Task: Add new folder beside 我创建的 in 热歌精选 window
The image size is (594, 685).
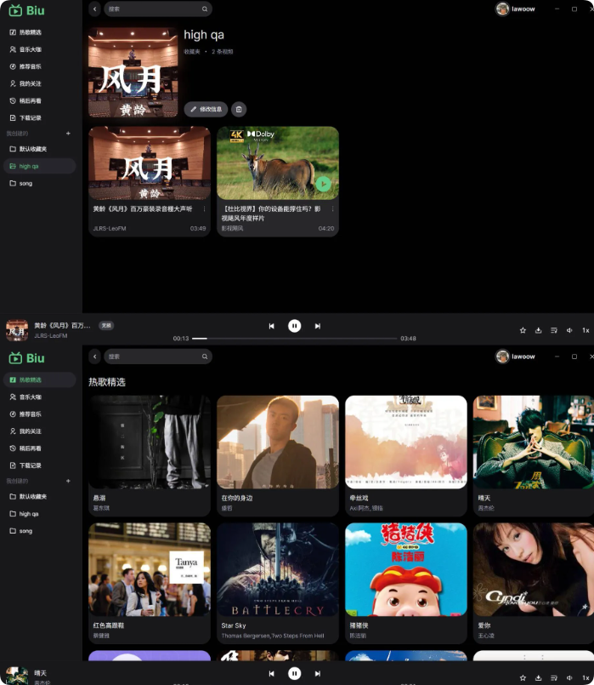Action: tap(68, 481)
